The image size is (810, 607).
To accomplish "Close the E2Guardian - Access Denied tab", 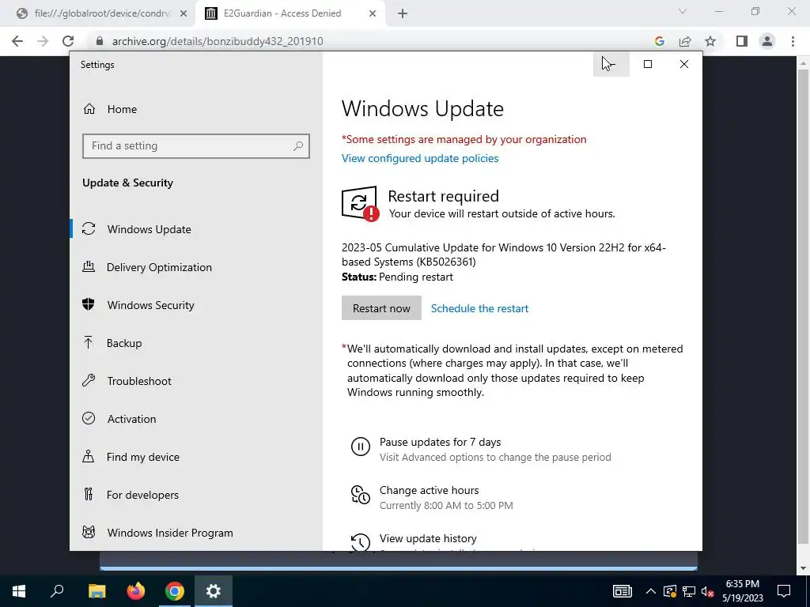I will (x=373, y=14).
